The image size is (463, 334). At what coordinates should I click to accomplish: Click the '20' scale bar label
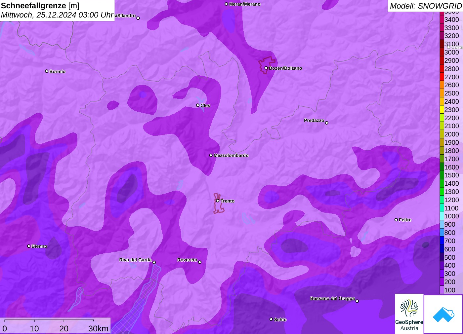pyautogui.click(x=64, y=328)
